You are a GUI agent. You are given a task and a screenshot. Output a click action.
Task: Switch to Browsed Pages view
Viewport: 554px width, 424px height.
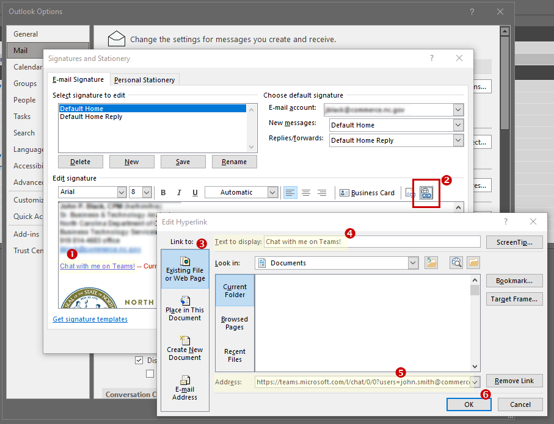[235, 322]
